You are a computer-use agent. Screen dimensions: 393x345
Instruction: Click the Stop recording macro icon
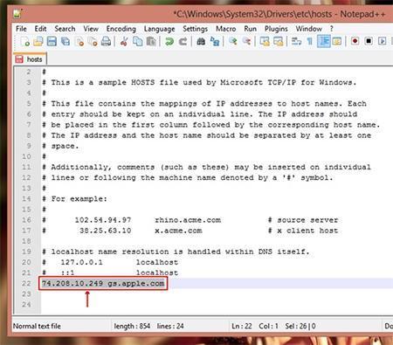point(369,41)
